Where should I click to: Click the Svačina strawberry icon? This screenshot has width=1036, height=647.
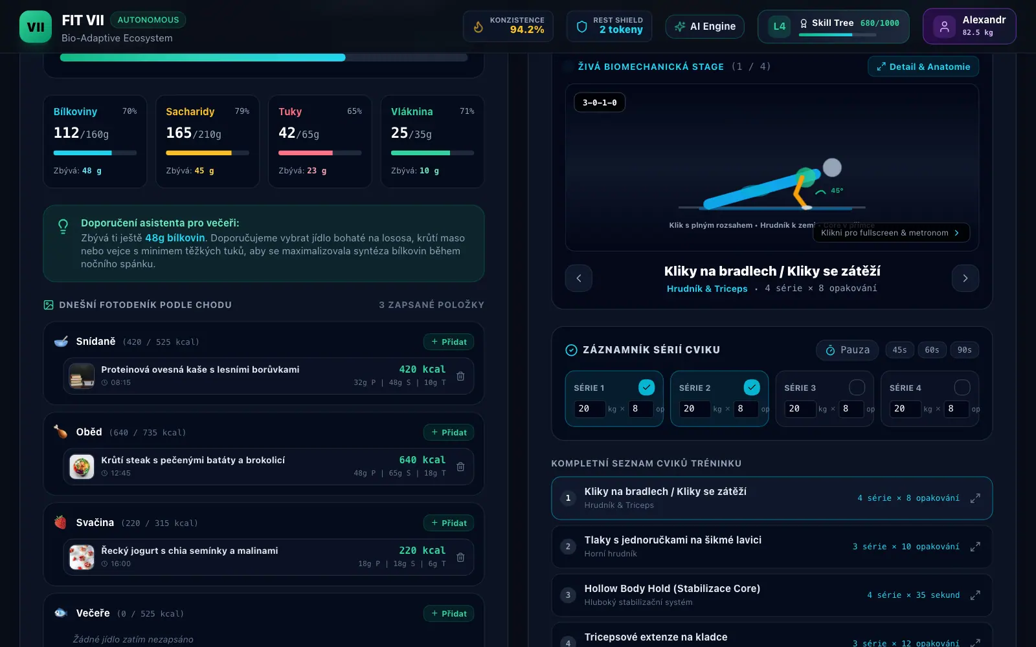[x=61, y=523]
